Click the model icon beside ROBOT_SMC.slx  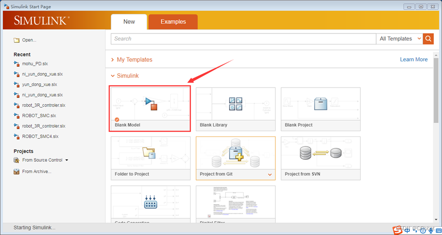17,115
